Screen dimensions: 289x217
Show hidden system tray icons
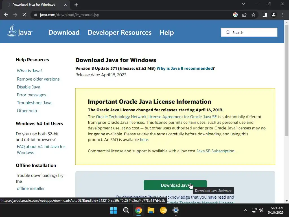coord(245,210)
